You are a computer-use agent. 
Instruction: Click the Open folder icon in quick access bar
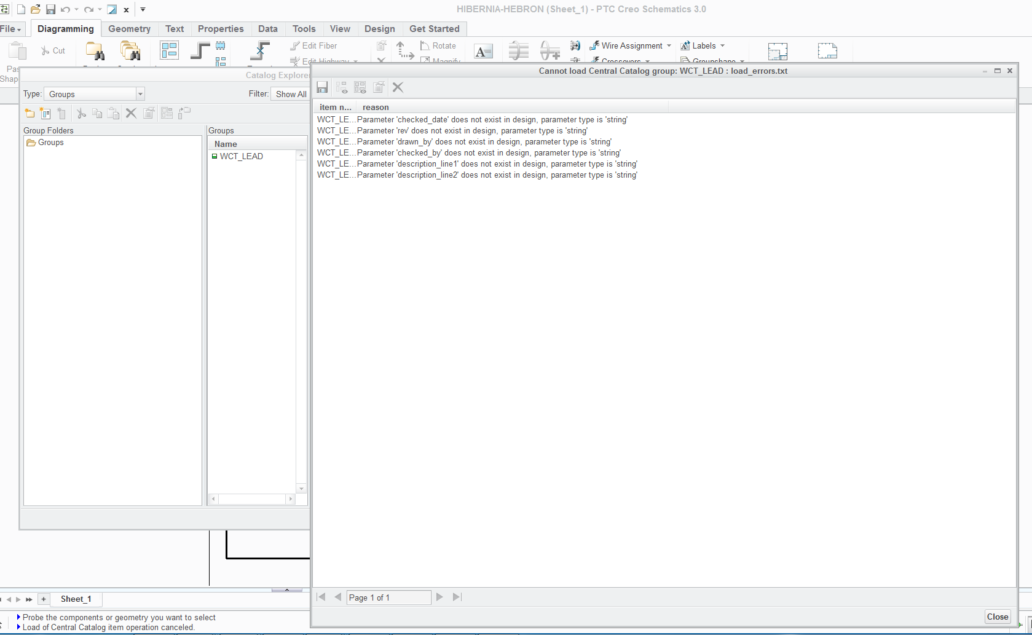pos(36,9)
